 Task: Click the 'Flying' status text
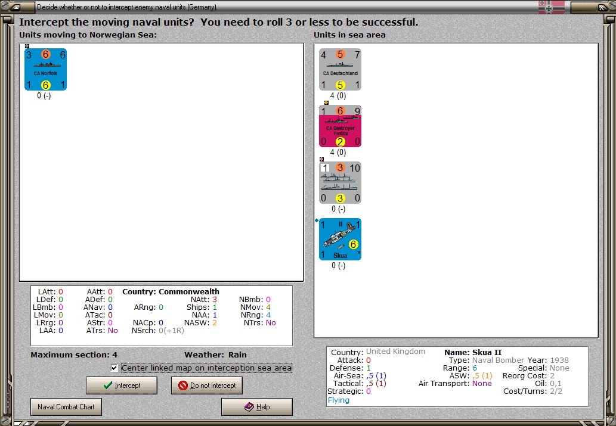(x=339, y=400)
